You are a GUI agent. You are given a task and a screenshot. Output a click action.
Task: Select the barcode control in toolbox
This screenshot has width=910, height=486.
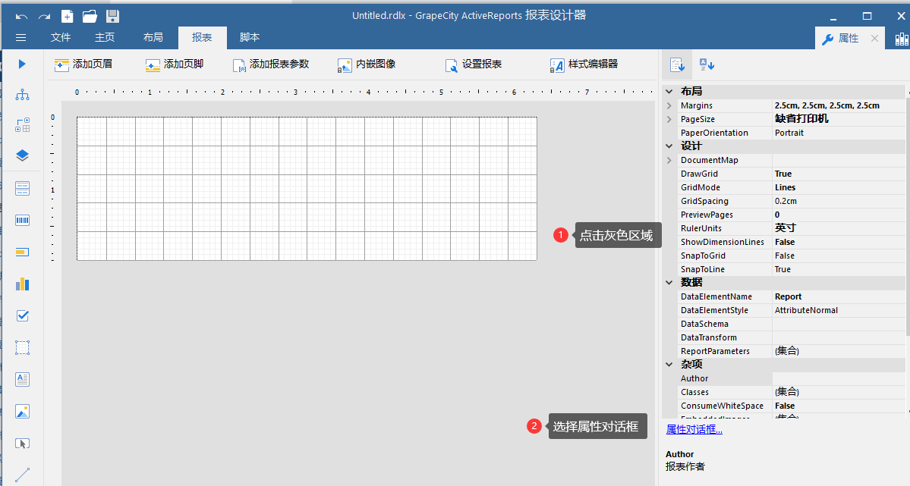pos(22,221)
